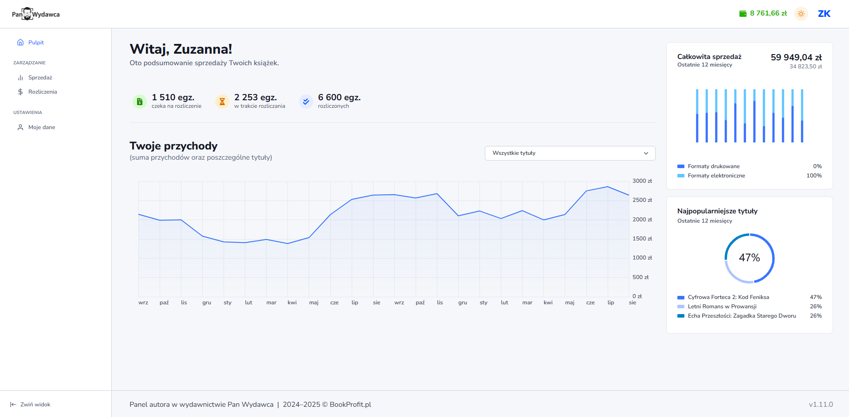Expand the 'Wszystkie tytuły' dropdown
849x417 pixels.
pos(570,153)
